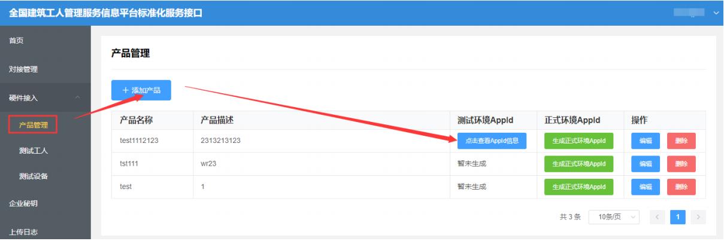The width and height of the screenshot is (724, 241).
Task: Edit the tst111 product row
Action: coord(646,164)
